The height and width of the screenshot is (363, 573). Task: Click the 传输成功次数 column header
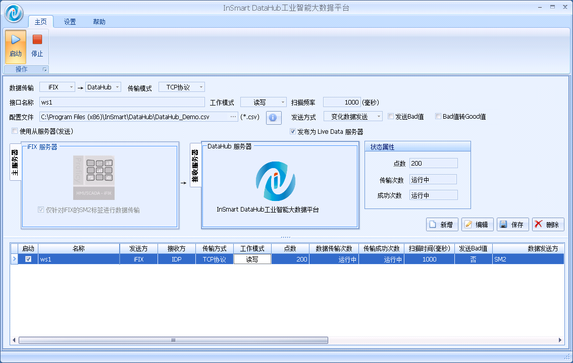pos(382,248)
